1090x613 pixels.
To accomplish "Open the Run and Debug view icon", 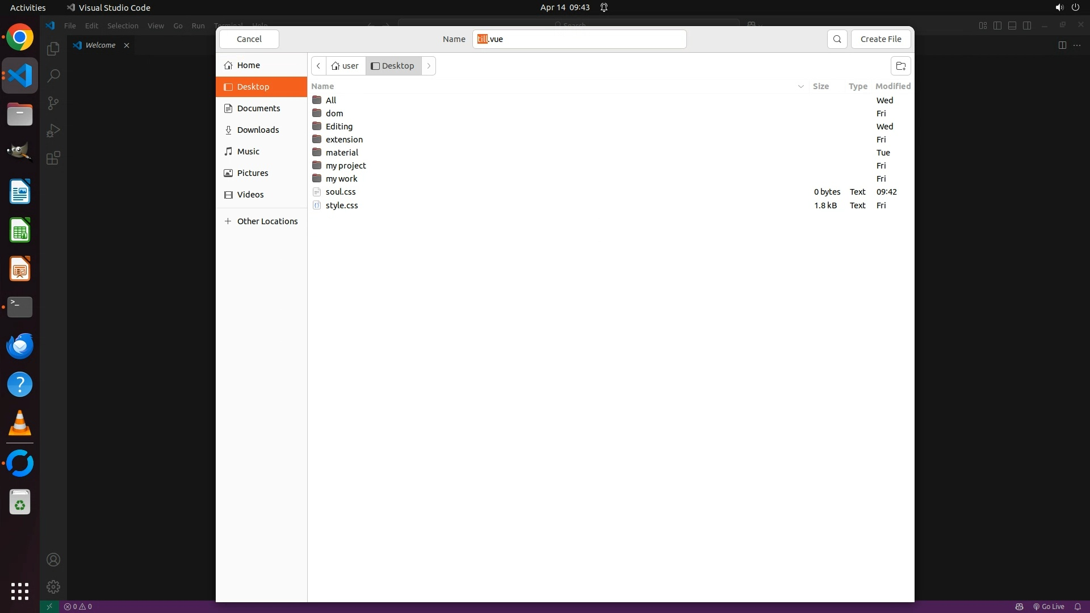I will pos(53,131).
